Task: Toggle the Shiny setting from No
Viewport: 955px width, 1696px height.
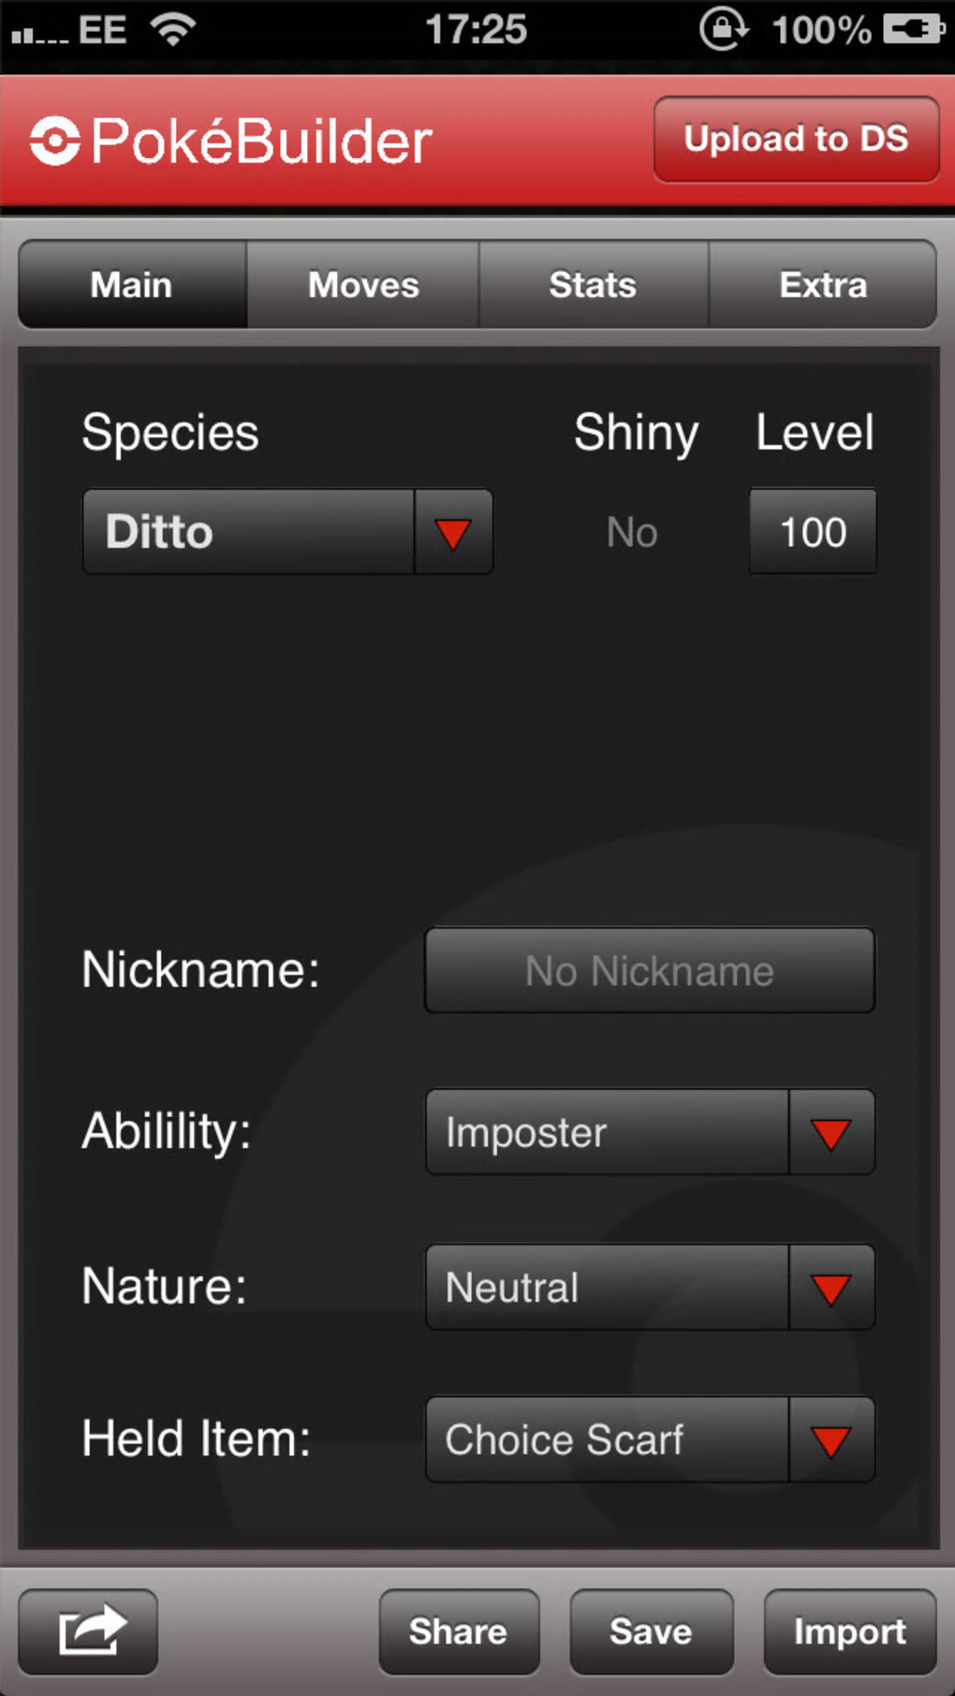Action: pos(632,532)
